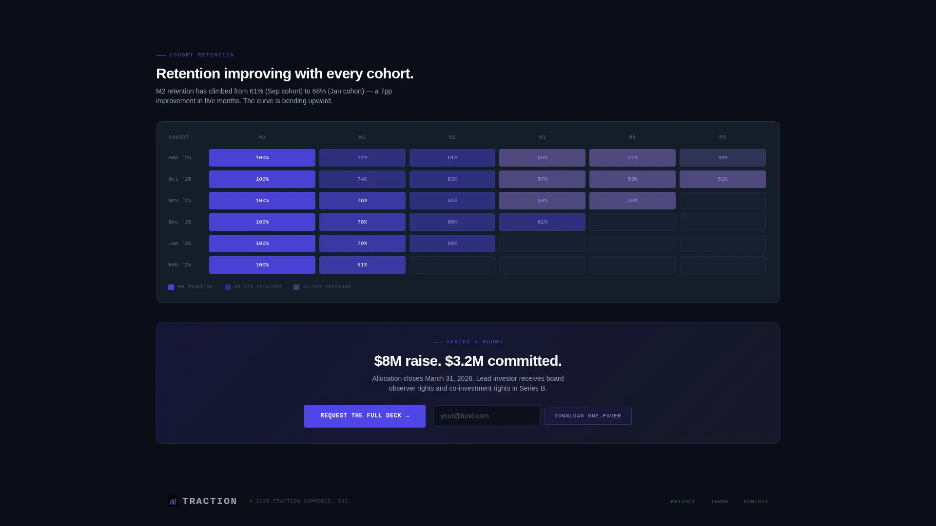Select the Dec '25 M1 78% cell
This screenshot has height=526, width=936.
click(362, 222)
